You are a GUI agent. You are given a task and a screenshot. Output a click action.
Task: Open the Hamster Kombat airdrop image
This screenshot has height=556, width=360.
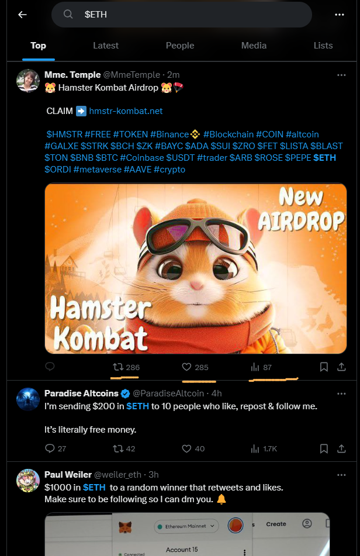[194, 268]
